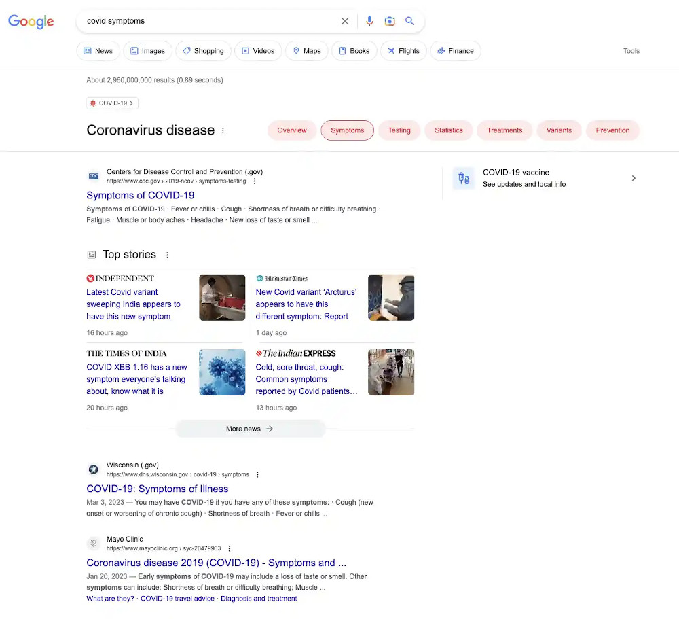This screenshot has width=679, height=619.
Task: Open Top stories more options menu
Action: click(168, 255)
